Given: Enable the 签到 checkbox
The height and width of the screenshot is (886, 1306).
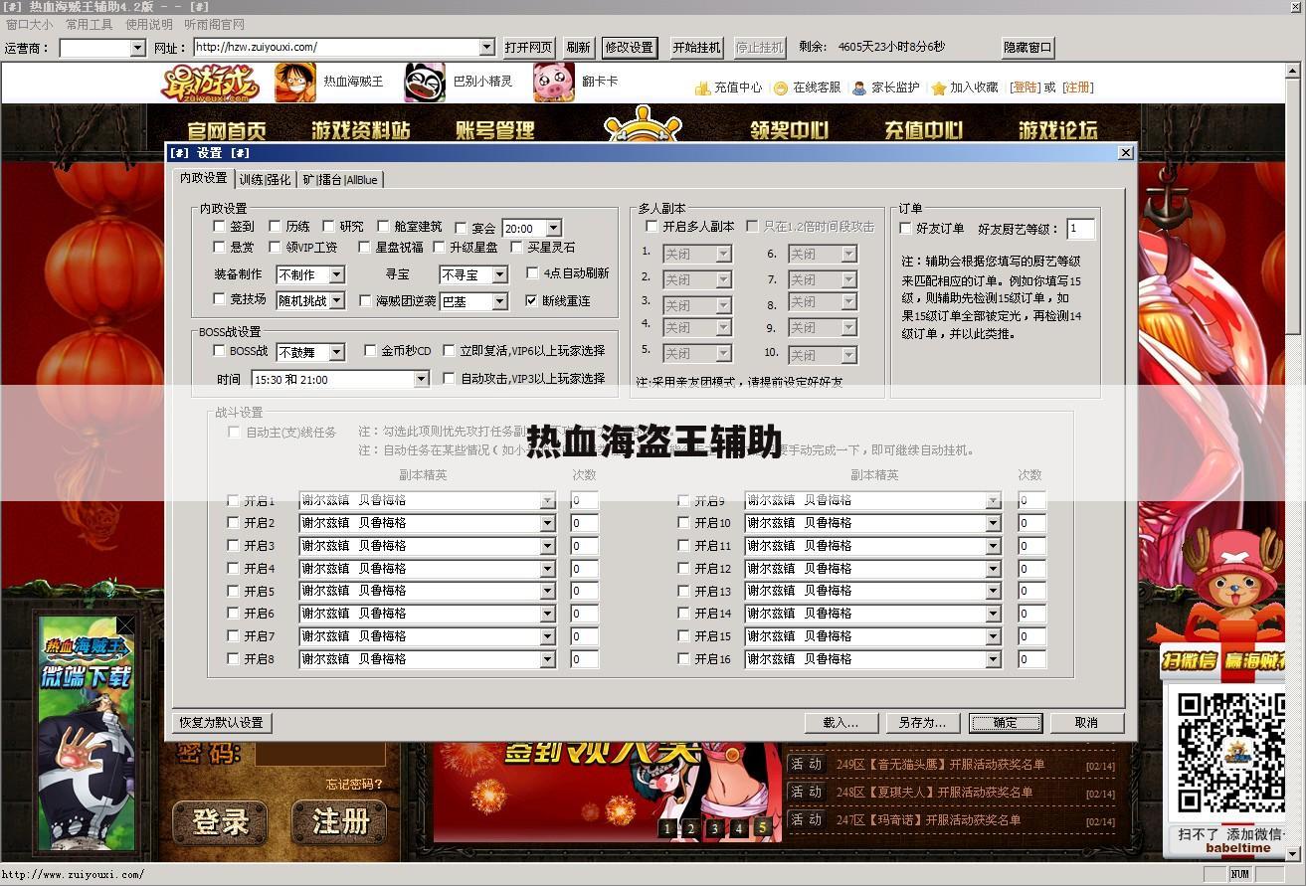Looking at the screenshot, I should [220, 227].
